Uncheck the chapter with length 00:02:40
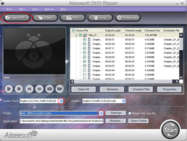This screenshot has width=187, height=141. (85, 44)
